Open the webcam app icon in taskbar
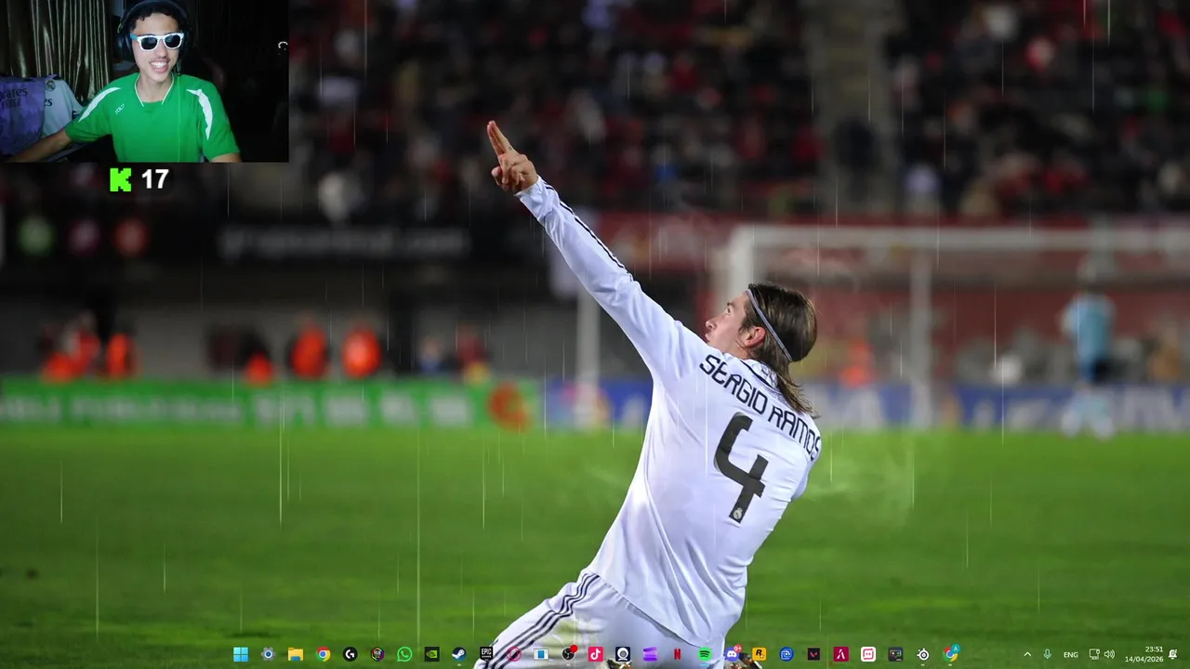The height and width of the screenshot is (669, 1190). (623, 654)
